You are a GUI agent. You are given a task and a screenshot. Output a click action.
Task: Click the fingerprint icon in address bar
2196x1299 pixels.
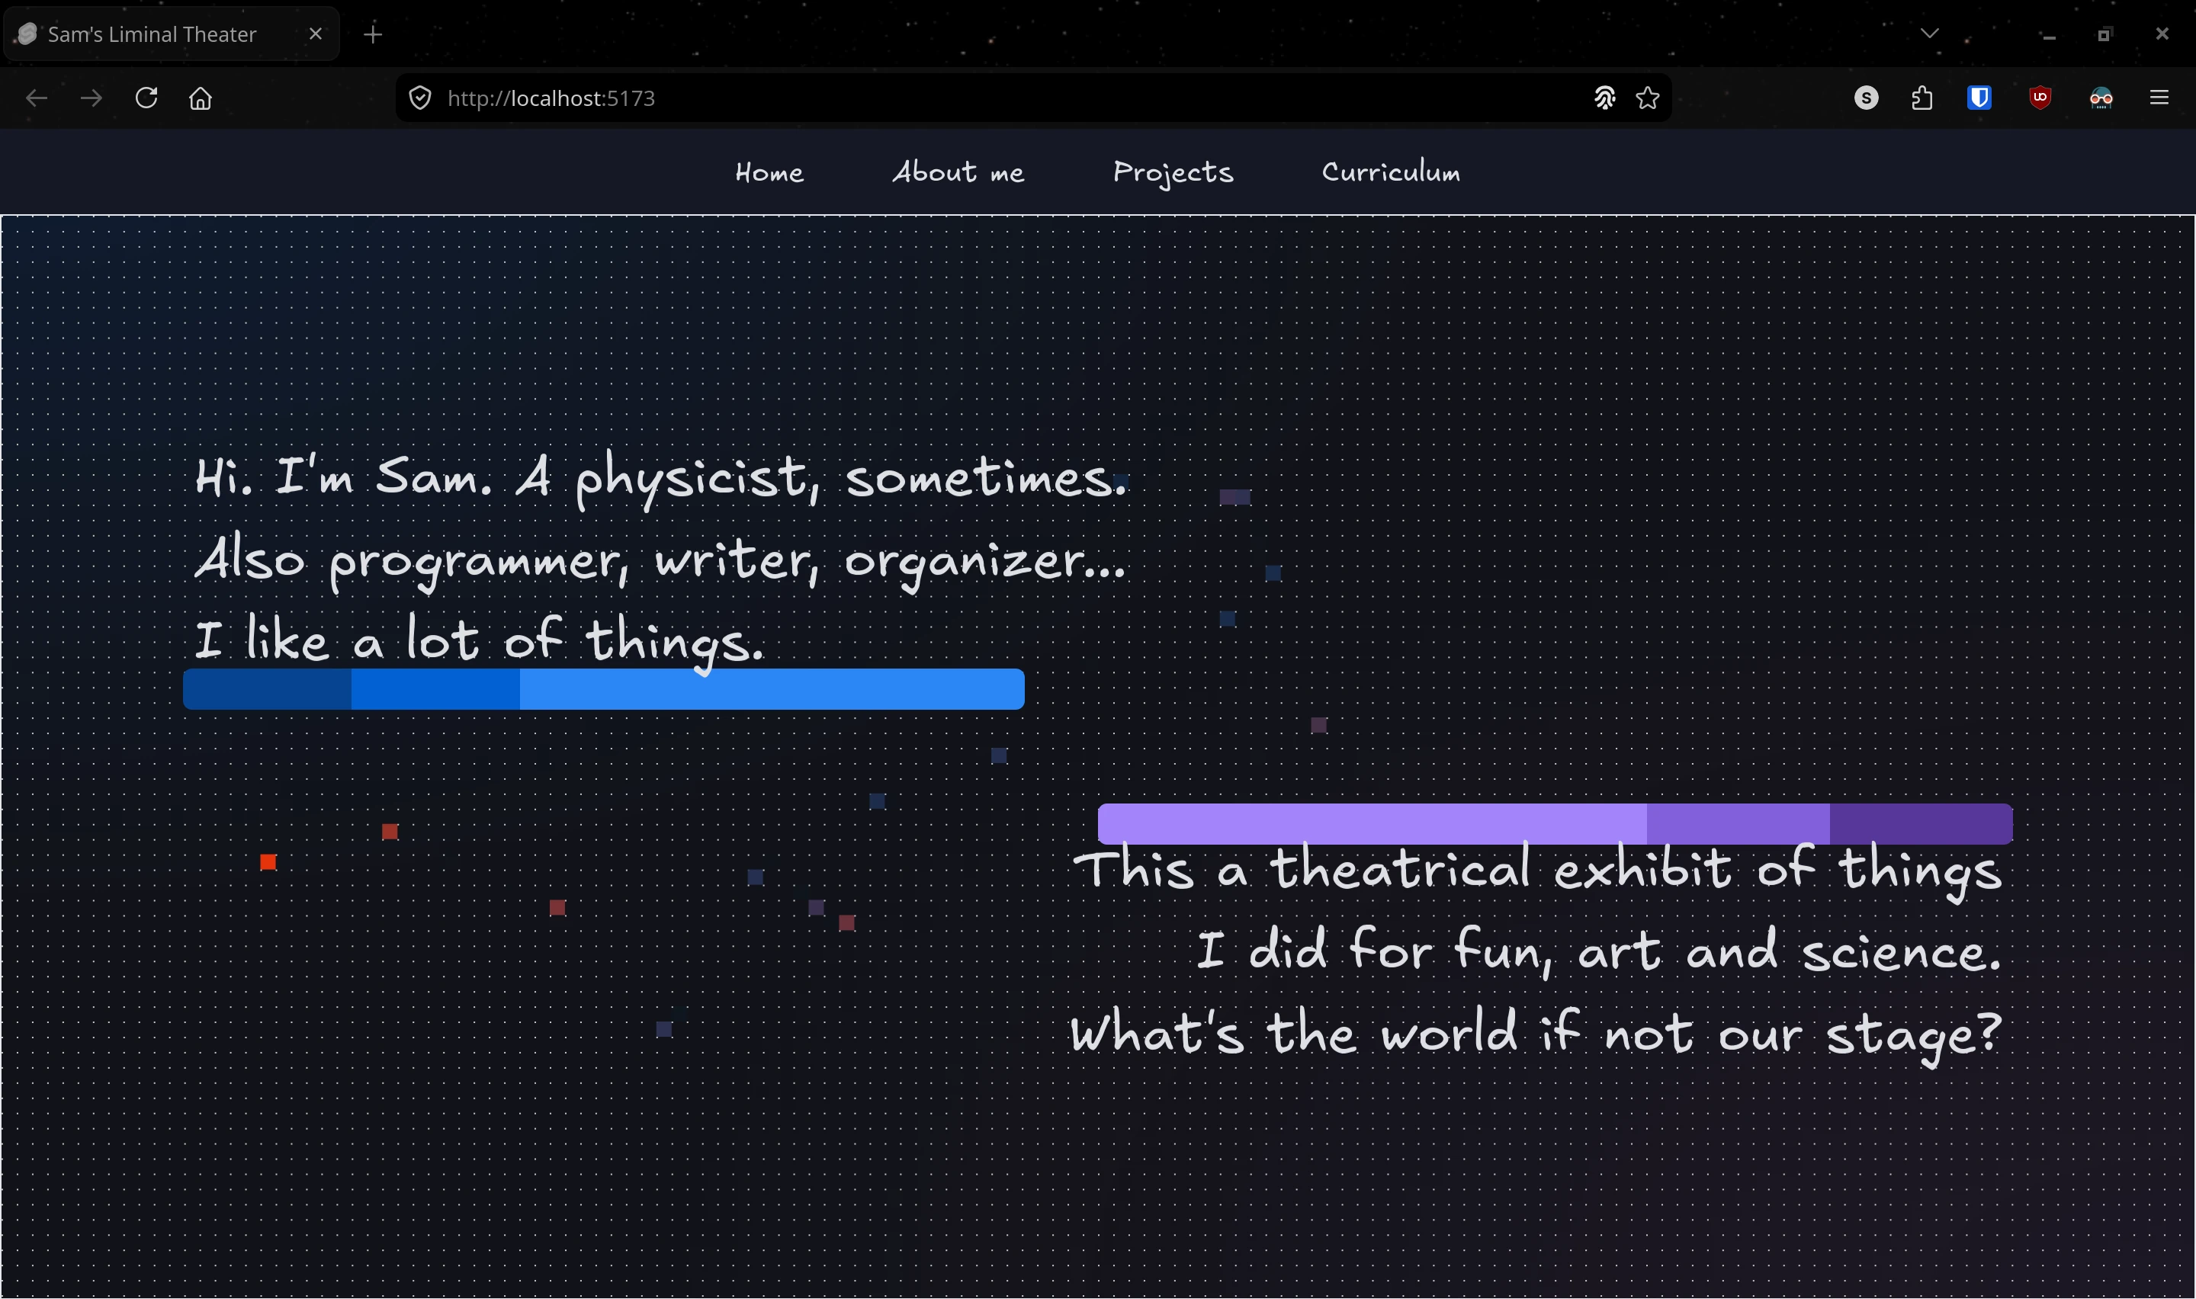pyautogui.click(x=1604, y=98)
